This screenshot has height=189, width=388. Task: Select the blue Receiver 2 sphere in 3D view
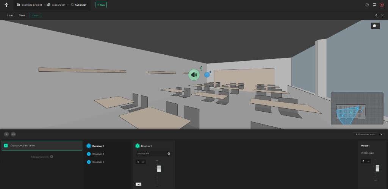point(207,75)
